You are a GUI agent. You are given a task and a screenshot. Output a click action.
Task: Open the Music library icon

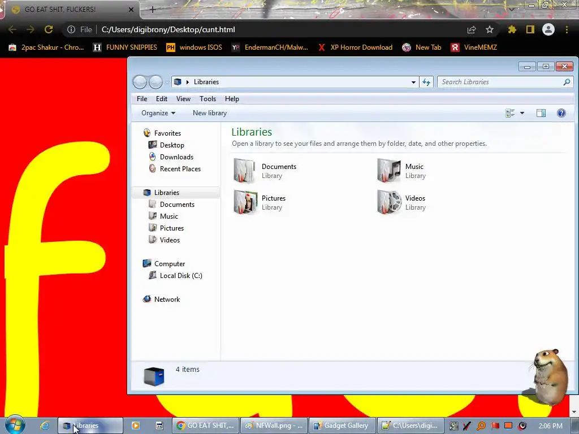388,171
